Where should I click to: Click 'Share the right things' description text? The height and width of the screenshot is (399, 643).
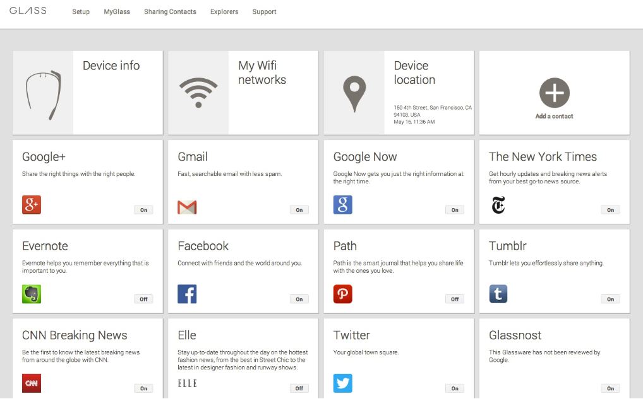tap(79, 174)
